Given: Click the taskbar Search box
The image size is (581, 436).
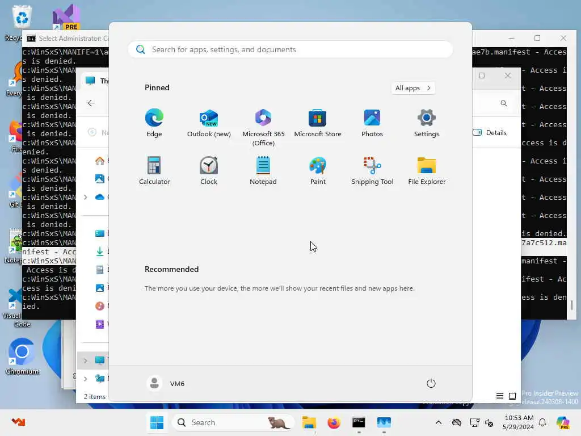Looking at the screenshot, I should (233, 422).
